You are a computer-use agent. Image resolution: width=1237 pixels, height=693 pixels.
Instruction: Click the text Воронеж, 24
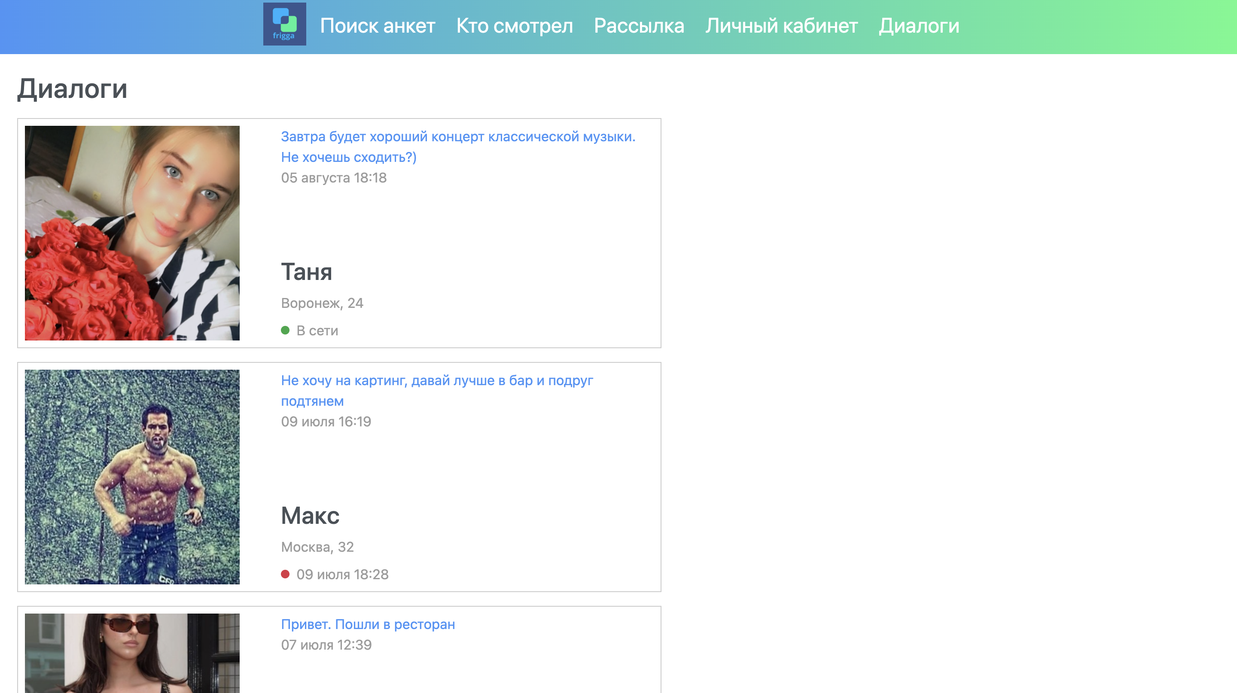point(322,303)
